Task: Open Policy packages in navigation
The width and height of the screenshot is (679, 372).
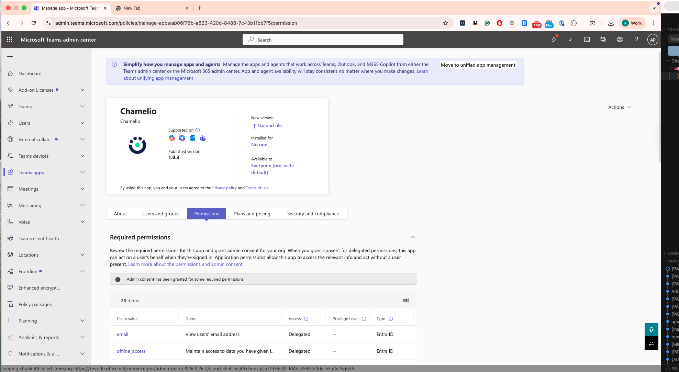Action: point(35,304)
